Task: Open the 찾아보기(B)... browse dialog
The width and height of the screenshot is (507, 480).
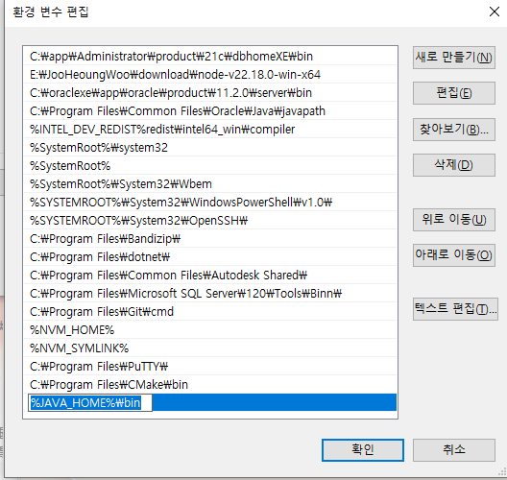Action: coord(453,130)
